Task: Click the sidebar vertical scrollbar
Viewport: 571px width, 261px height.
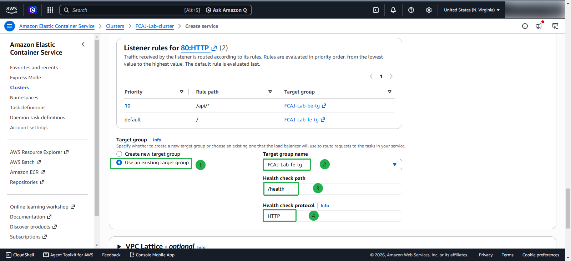Action: tap(97, 128)
